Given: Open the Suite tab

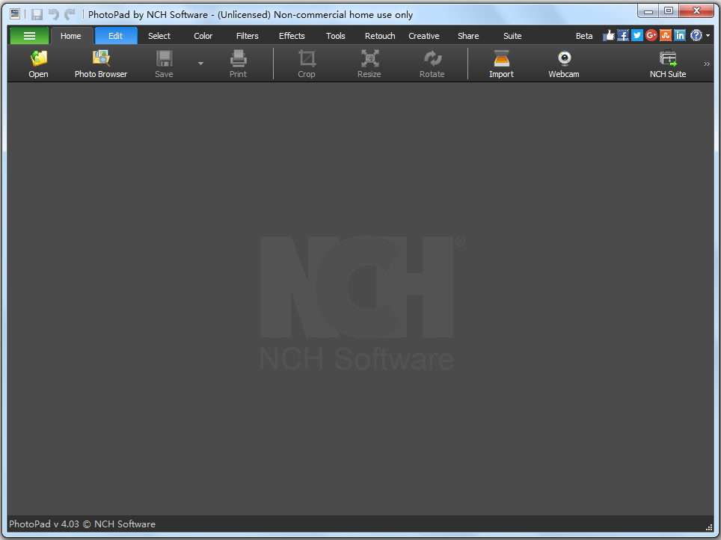Looking at the screenshot, I should coord(512,36).
